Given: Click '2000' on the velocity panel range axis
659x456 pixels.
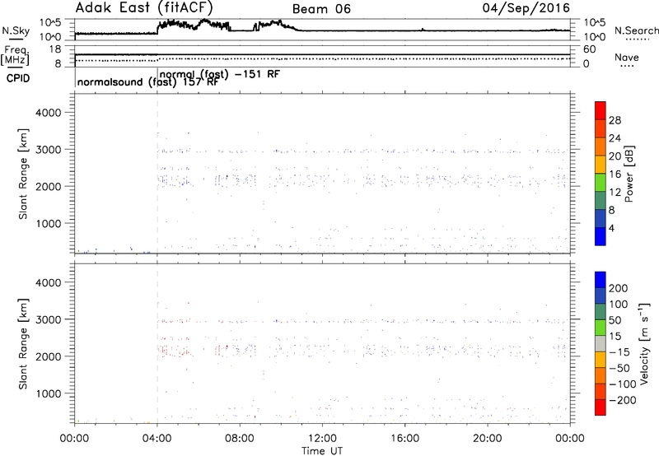Looking at the screenshot, I should tap(48, 356).
